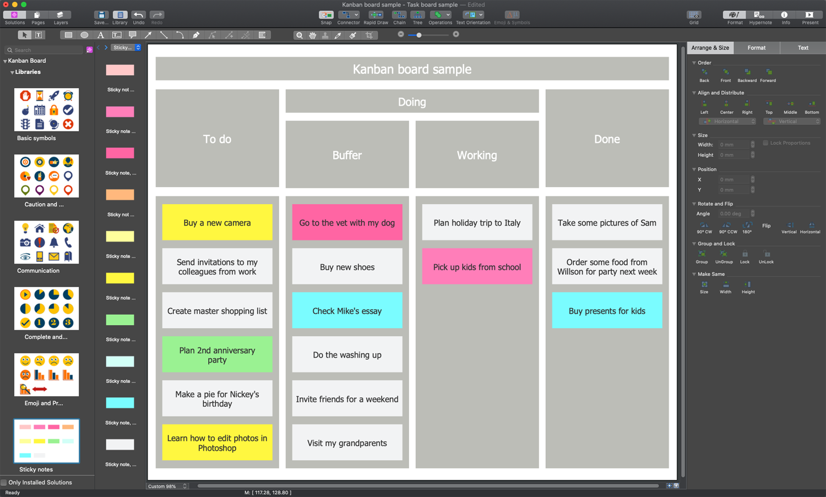Collapse the Align and Distribute section
This screenshot has height=497, width=826.
click(694, 93)
